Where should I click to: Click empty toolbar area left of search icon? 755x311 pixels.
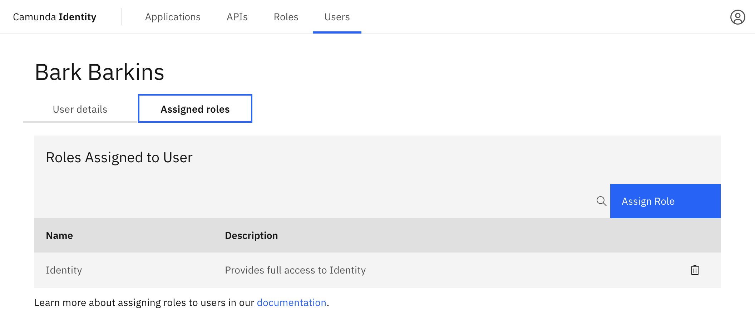point(322,201)
